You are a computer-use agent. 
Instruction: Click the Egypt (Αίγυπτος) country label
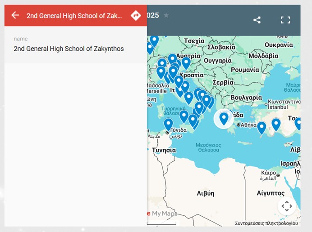click(270, 193)
